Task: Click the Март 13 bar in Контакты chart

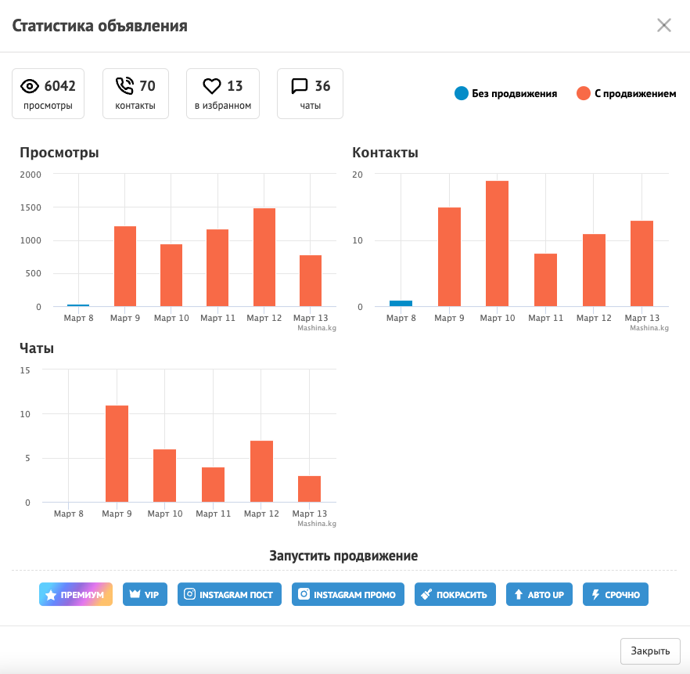Action: (641, 263)
